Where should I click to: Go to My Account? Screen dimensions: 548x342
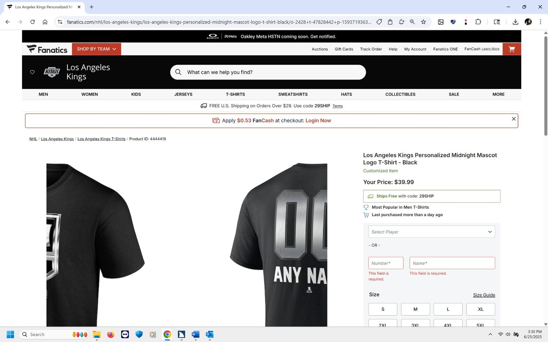tap(415, 49)
